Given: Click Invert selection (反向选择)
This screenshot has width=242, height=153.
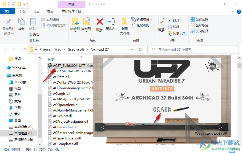Looking at the screenshot, I should click(x=199, y=31).
